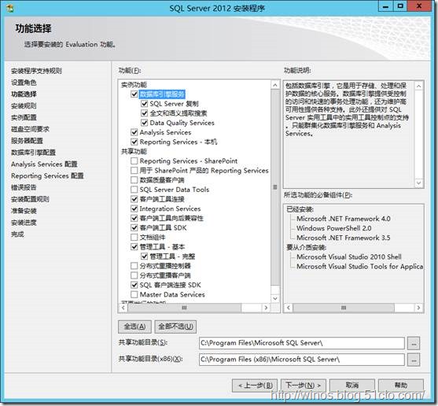Select Reporting Services 配置 step in sidebar
This screenshot has height=406, width=438.
click(x=47, y=176)
